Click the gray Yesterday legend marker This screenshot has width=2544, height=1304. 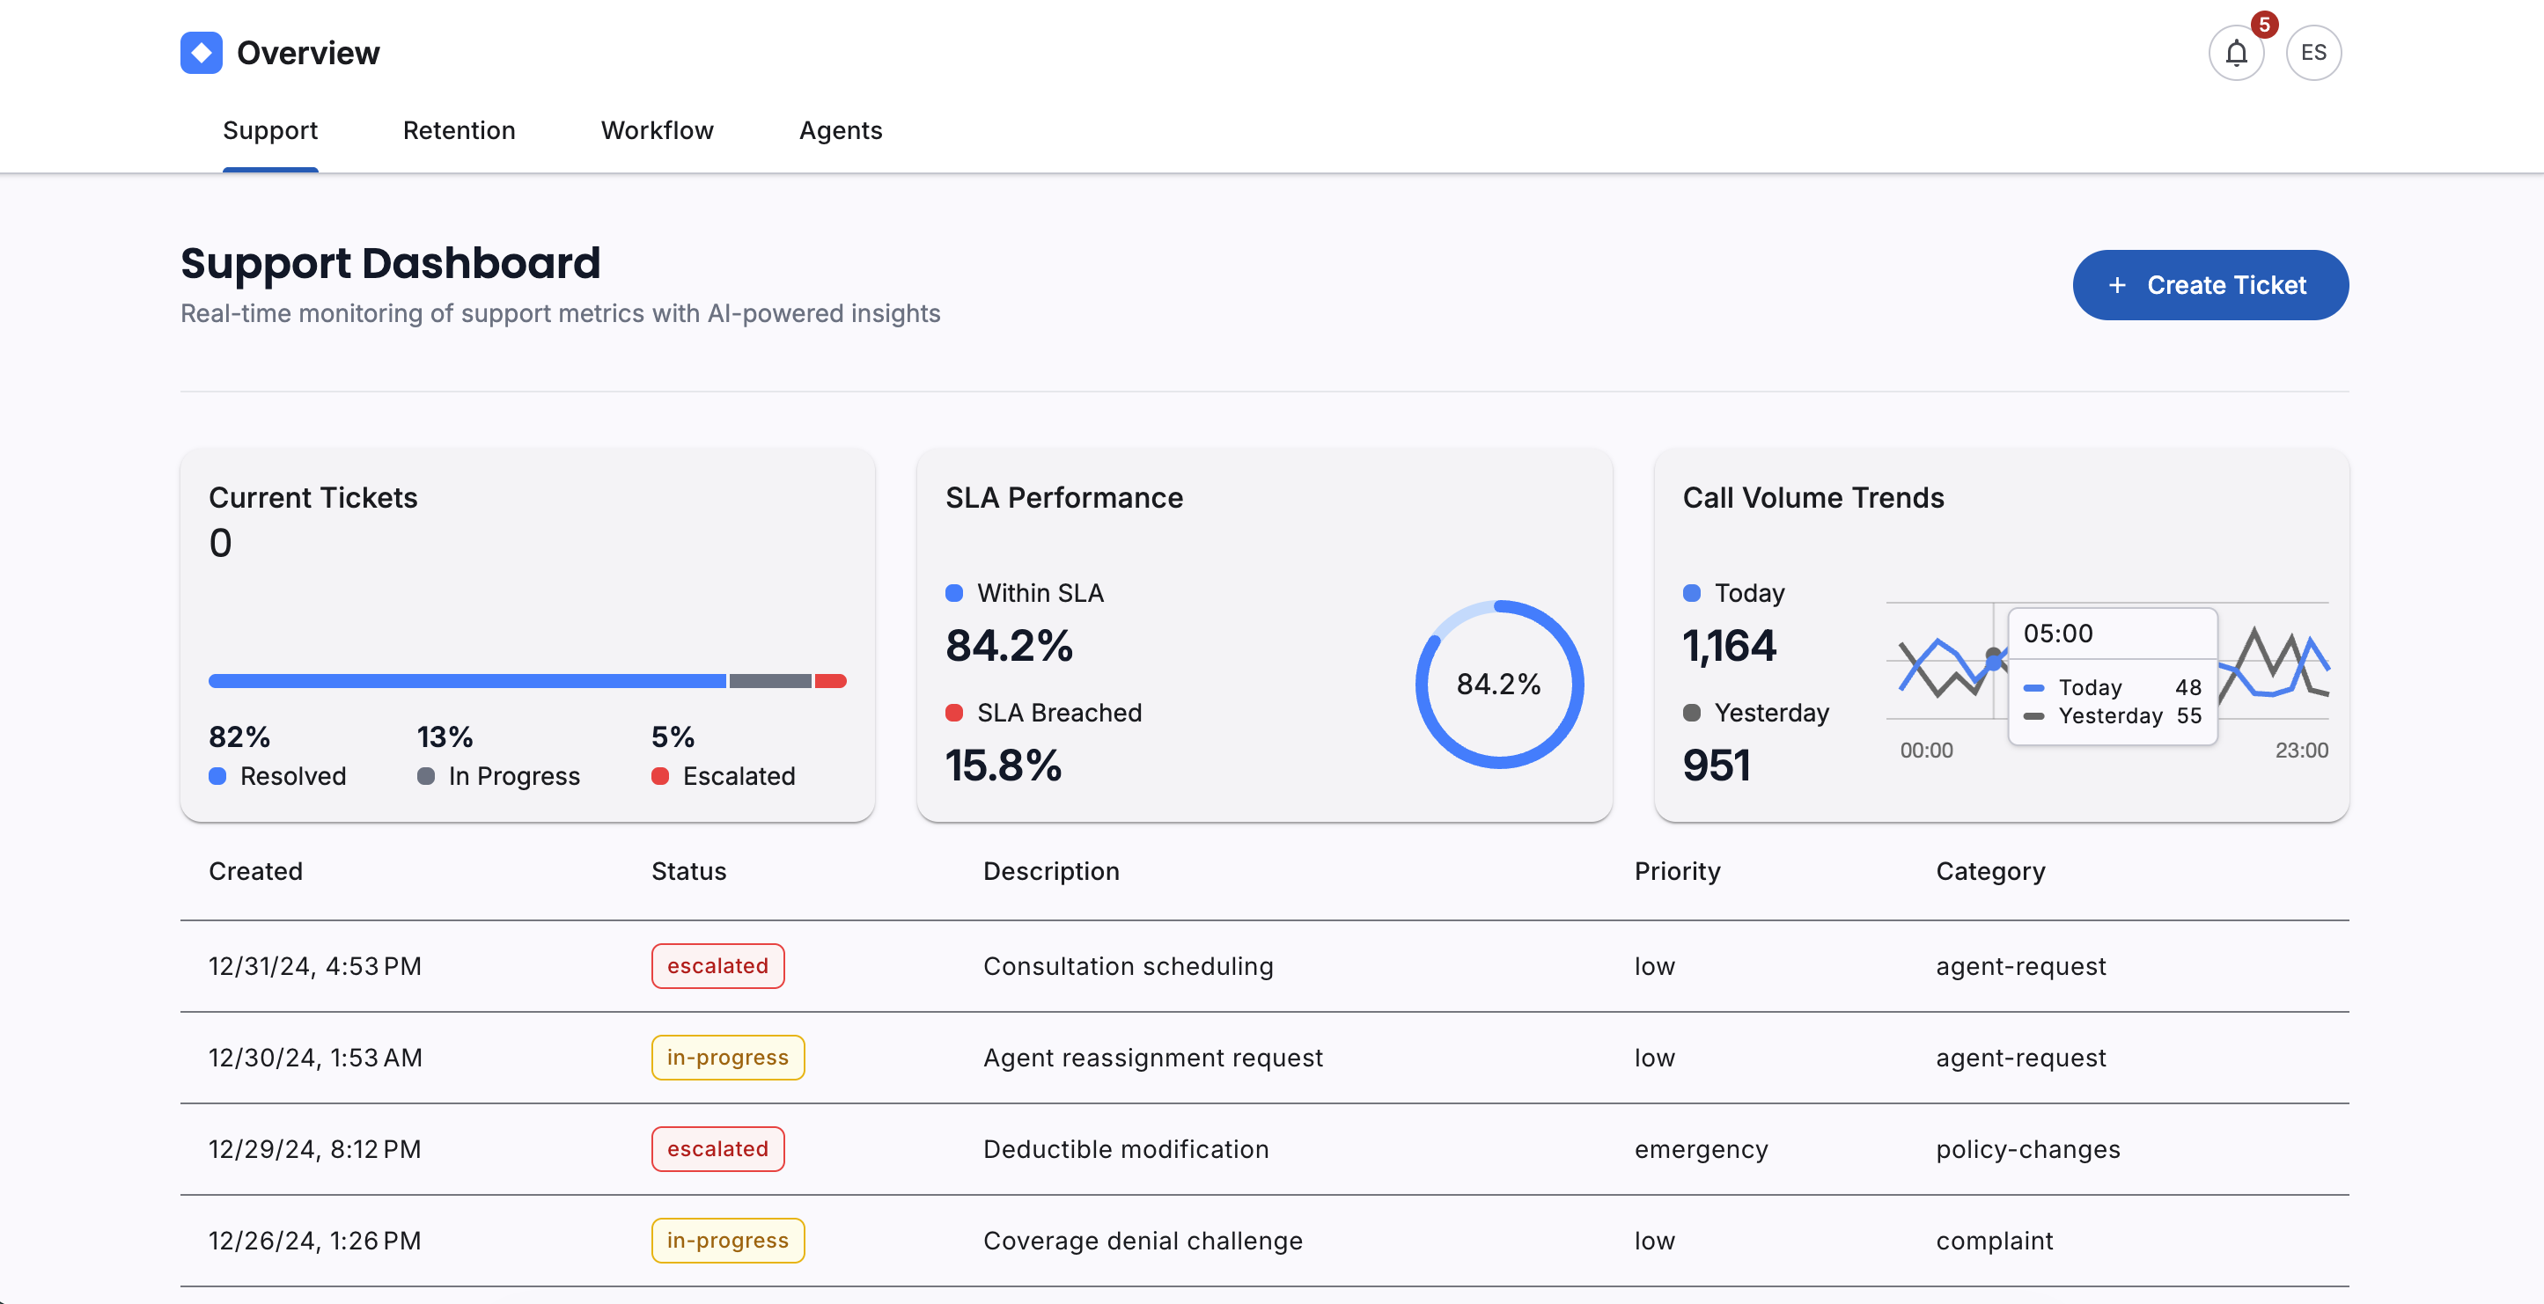coord(1692,712)
